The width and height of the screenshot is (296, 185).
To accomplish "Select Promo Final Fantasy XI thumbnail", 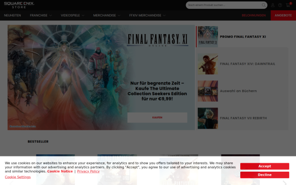I will (x=208, y=37).
